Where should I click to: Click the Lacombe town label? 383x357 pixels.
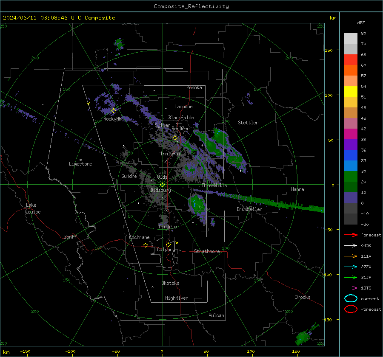click(x=183, y=107)
